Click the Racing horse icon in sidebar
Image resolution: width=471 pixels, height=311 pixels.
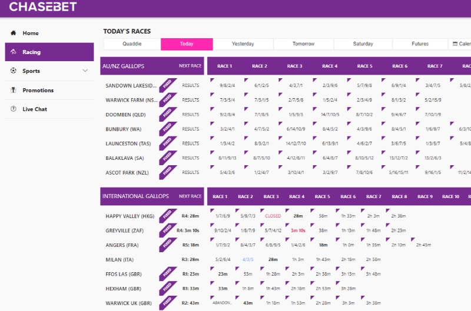[x=13, y=52]
